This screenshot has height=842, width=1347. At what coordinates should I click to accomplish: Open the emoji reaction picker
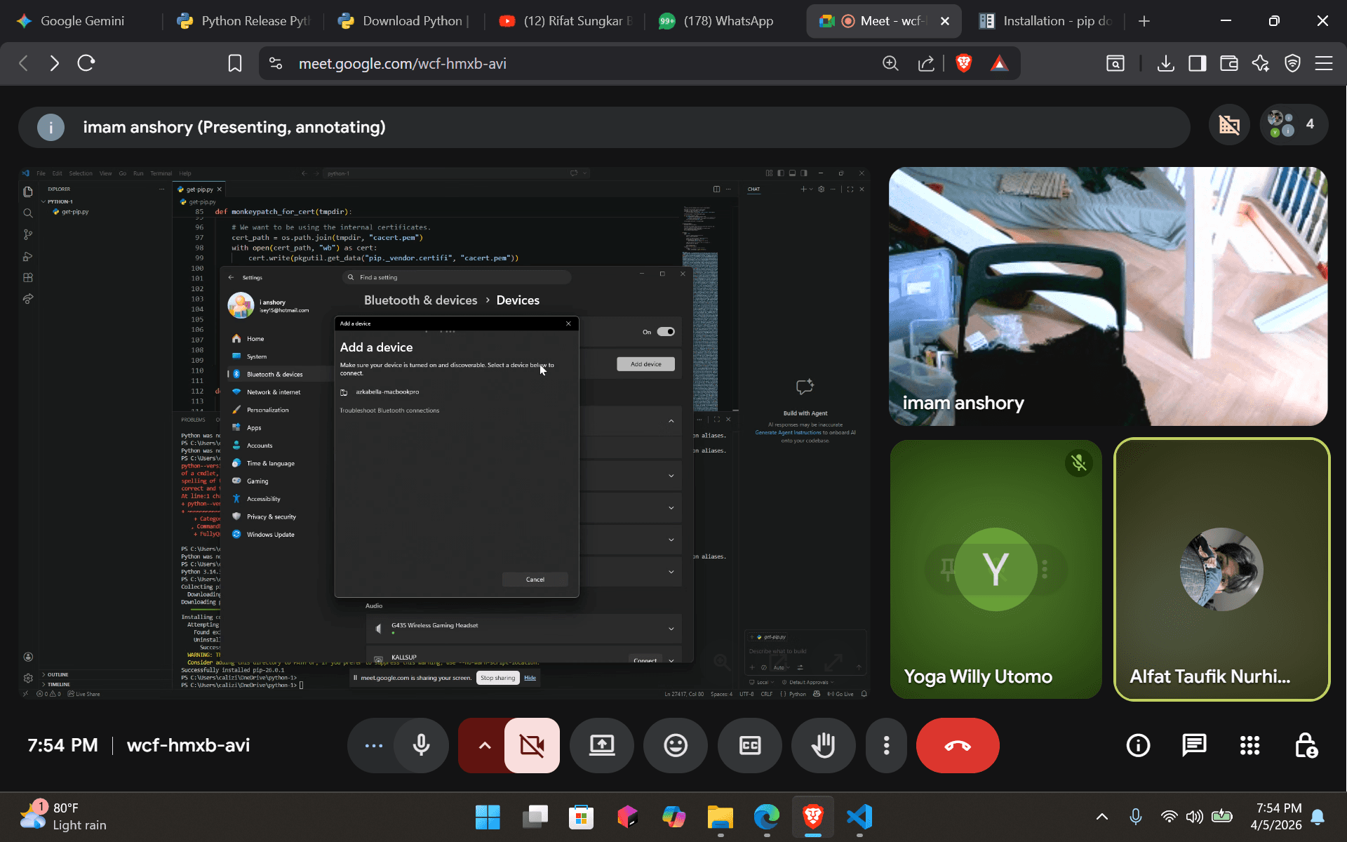(x=676, y=745)
